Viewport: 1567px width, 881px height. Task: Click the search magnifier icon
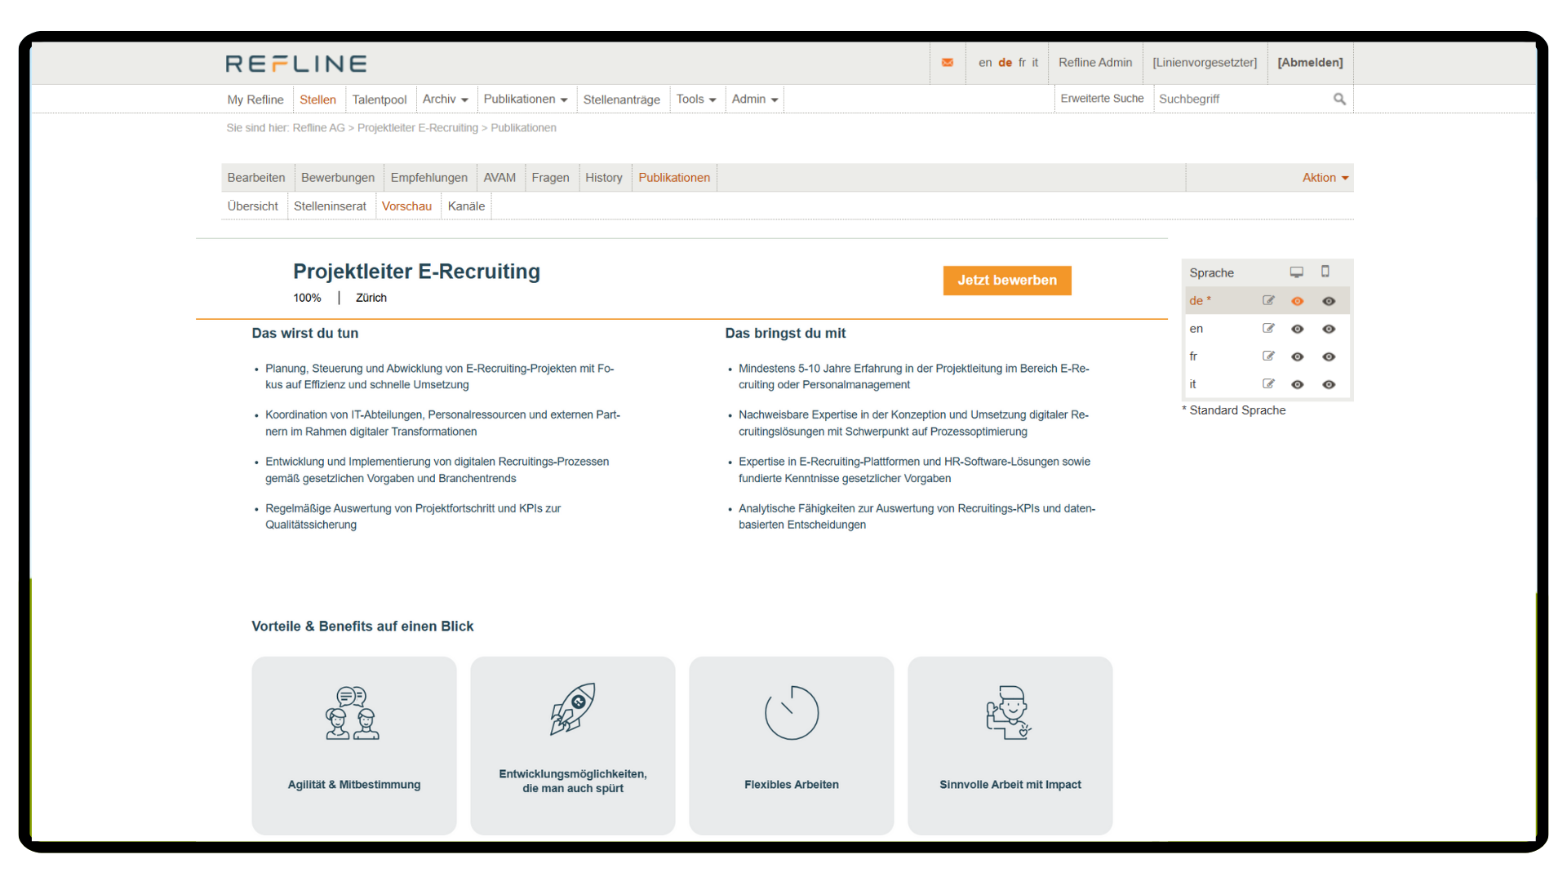pos(1339,99)
